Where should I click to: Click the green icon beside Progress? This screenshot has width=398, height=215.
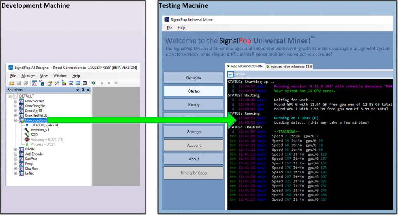point(27,144)
